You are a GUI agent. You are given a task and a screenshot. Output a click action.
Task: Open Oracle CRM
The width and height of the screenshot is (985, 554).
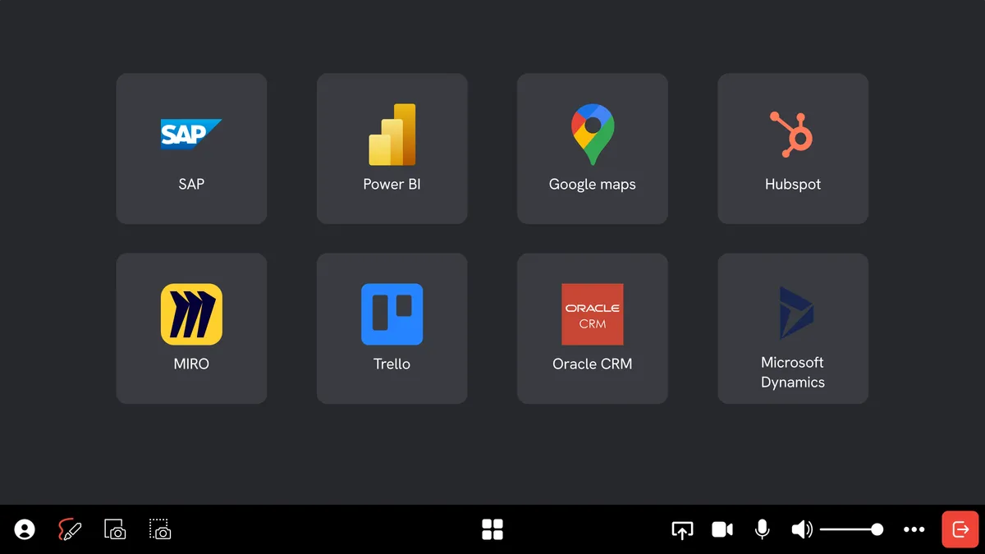point(592,328)
